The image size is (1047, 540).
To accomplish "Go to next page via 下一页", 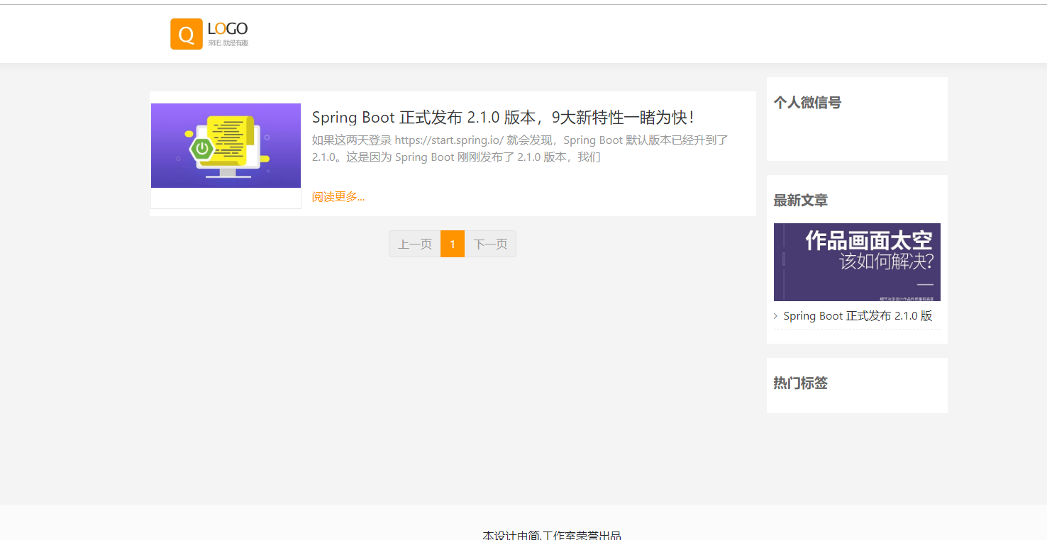I will (x=490, y=244).
